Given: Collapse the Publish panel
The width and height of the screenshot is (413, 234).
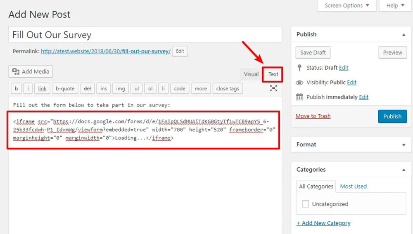Looking at the screenshot, I should click(x=404, y=35).
